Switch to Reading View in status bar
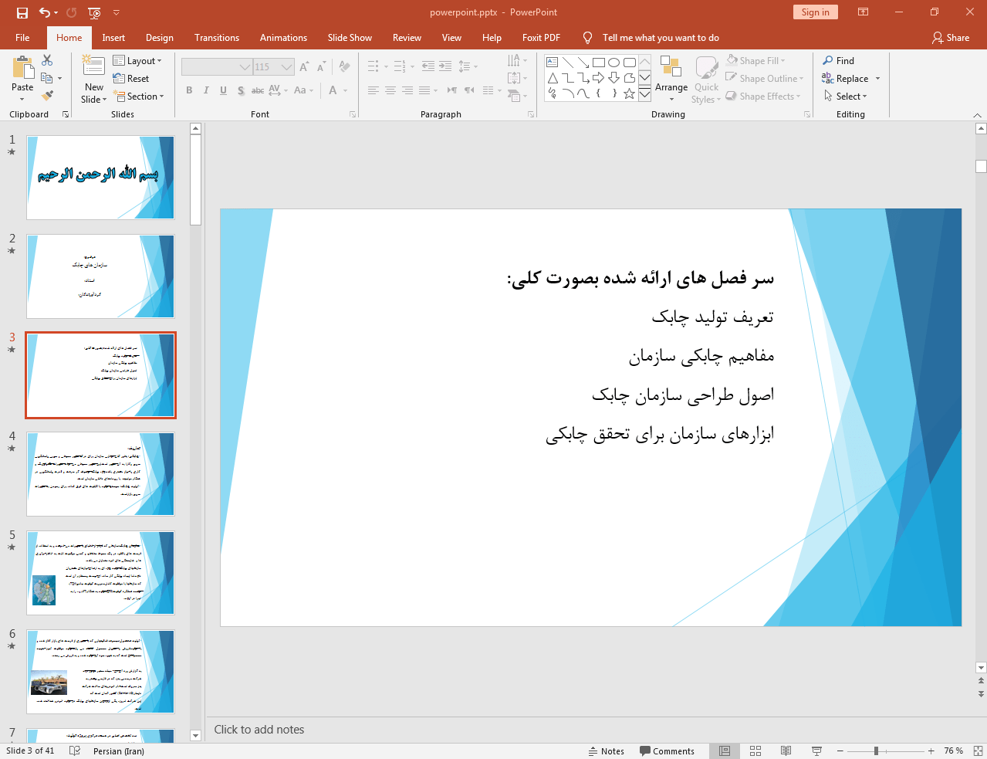 click(x=786, y=751)
